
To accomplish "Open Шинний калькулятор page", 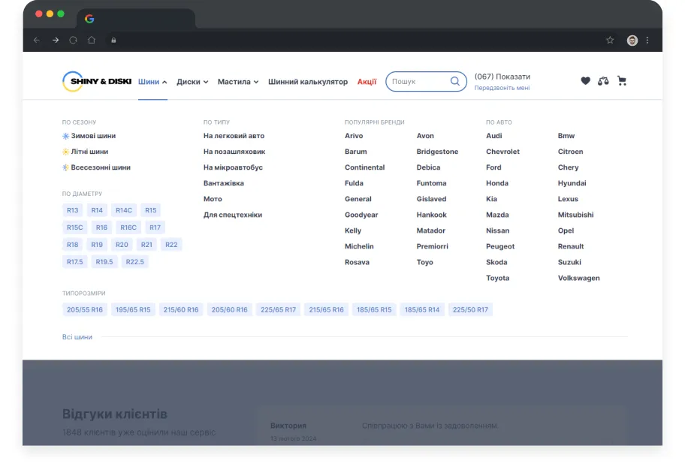I will click(x=308, y=82).
